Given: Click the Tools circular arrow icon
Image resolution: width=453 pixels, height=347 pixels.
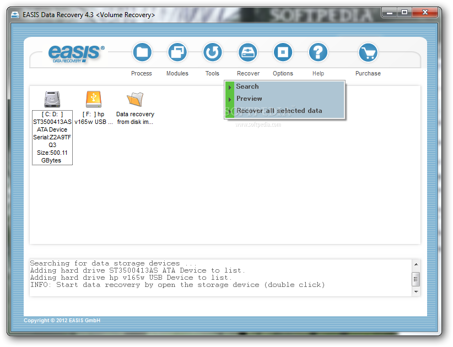Looking at the screenshot, I should pos(212,52).
